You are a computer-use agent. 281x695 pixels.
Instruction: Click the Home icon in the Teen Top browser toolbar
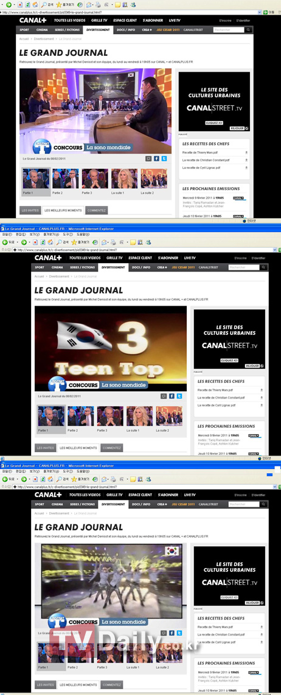tap(49, 242)
